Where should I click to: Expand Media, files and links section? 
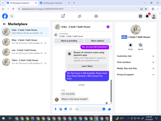point(136,68)
